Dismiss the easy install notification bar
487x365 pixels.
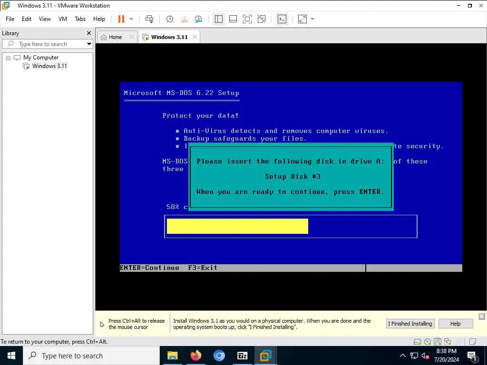482,316
